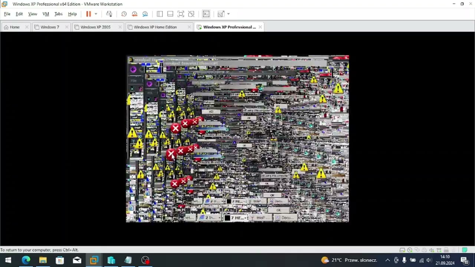Toggle the library sidebar panel
The height and width of the screenshot is (267, 475).
pos(160,14)
